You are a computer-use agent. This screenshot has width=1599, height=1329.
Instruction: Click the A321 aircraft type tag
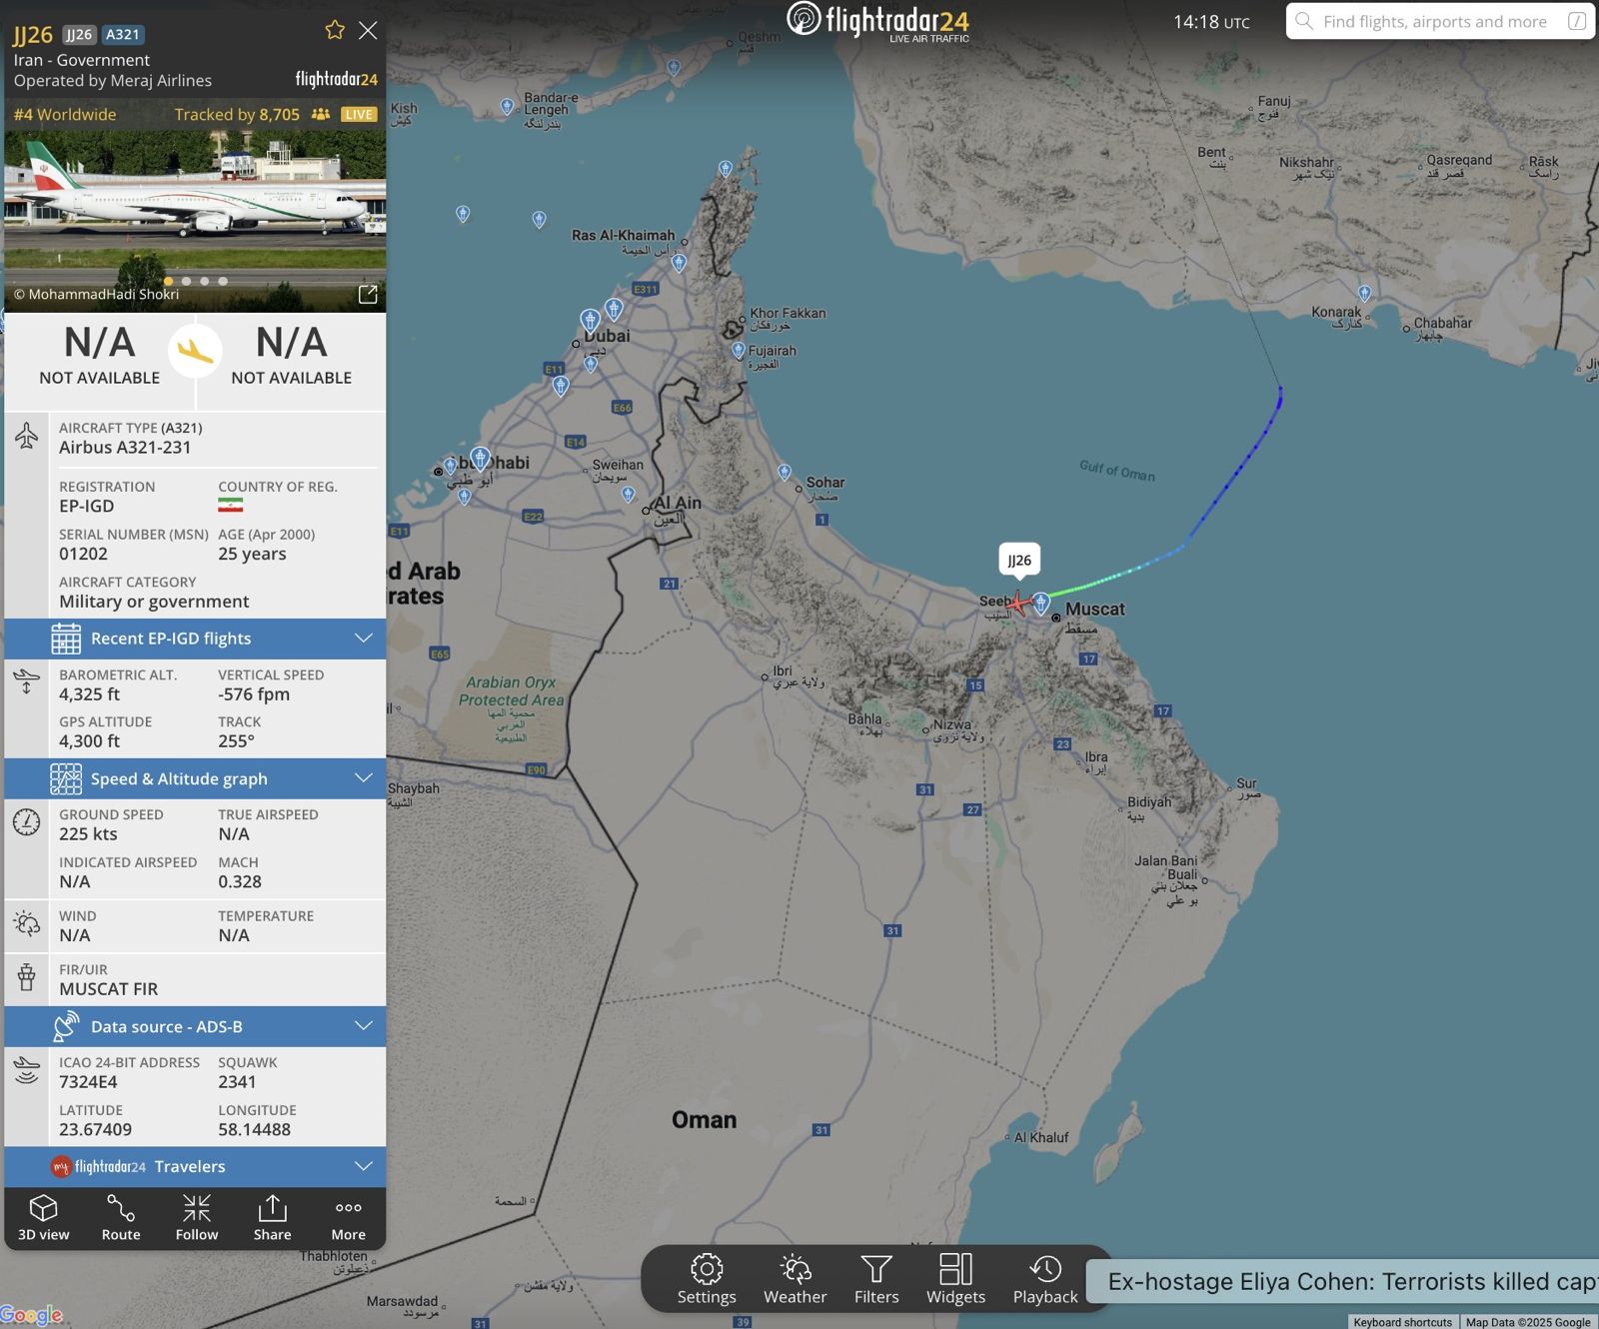pyautogui.click(x=123, y=34)
